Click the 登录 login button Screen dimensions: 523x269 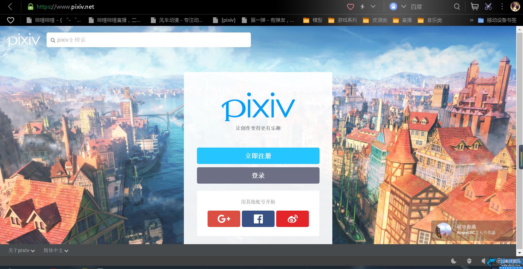[258, 175]
